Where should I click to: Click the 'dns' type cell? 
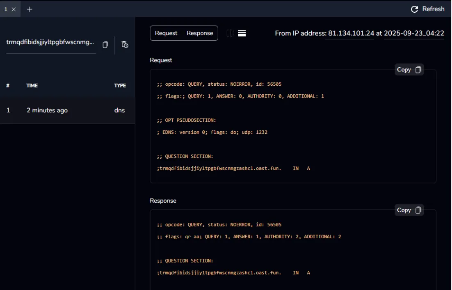[x=120, y=110]
